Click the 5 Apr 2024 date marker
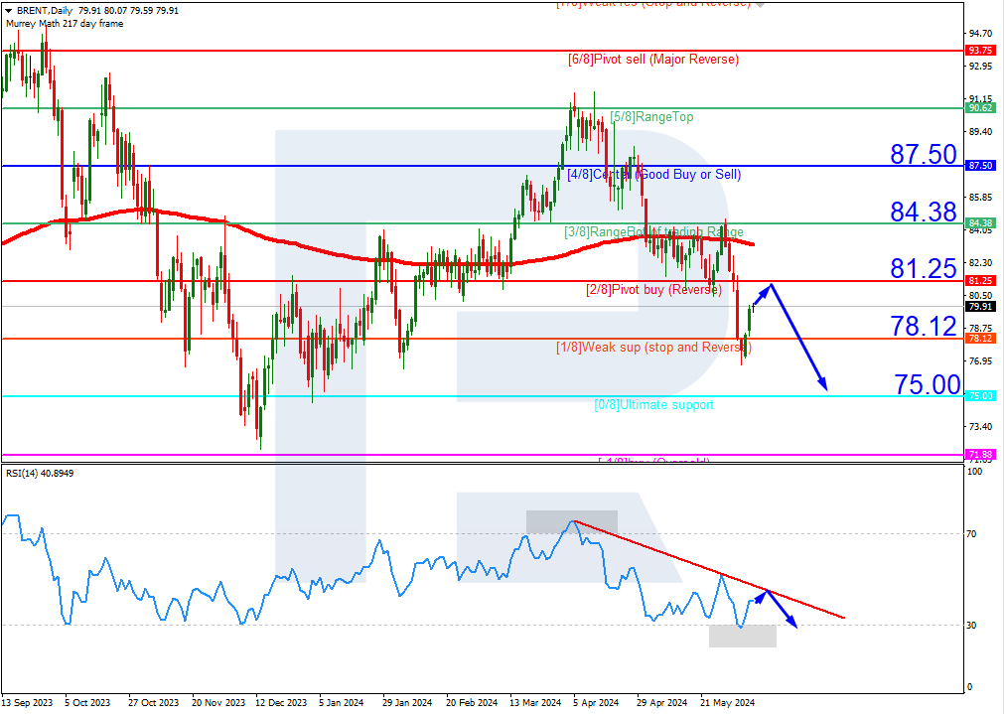Image resolution: width=1004 pixels, height=714 pixels. pos(596,702)
